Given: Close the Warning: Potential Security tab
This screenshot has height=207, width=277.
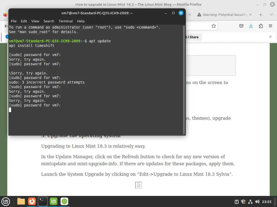Looking at the screenshot, I should pyautogui.click(x=250, y=15).
